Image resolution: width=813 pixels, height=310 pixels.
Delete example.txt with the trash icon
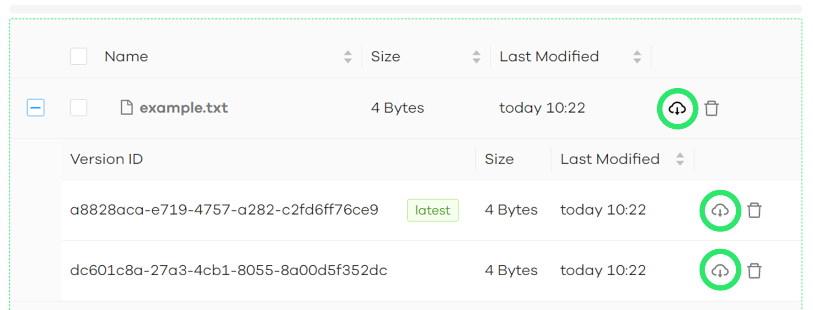click(x=711, y=109)
